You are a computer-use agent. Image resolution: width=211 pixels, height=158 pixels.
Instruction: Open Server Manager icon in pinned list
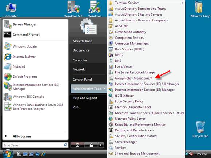(8, 24)
